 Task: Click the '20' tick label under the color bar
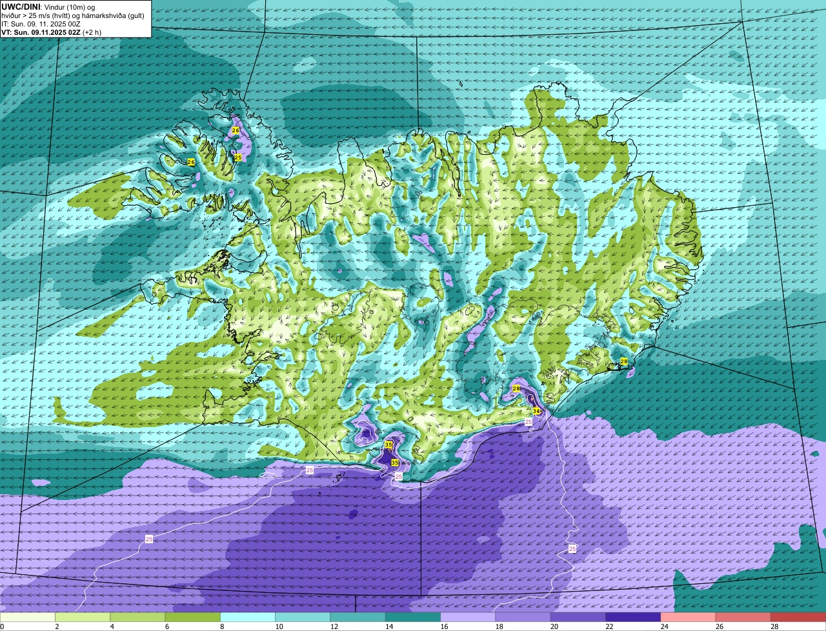[554, 626]
